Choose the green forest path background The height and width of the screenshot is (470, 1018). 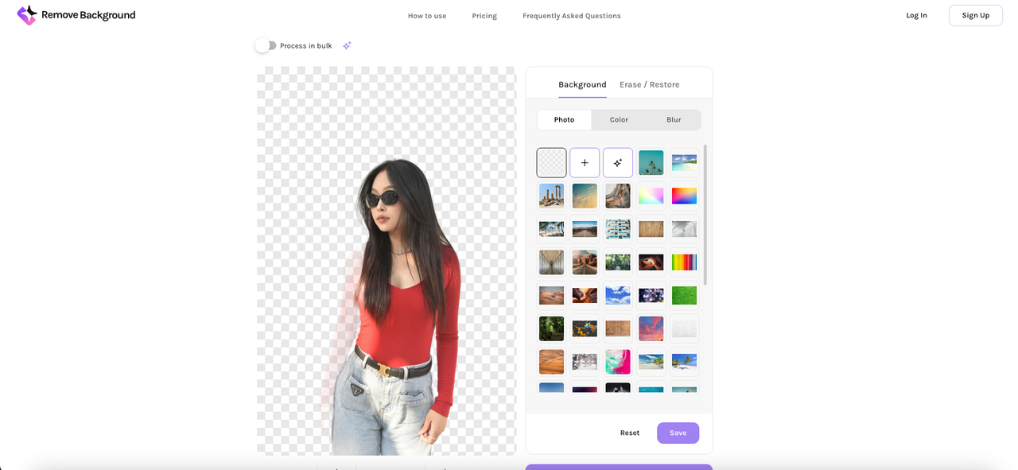(618, 262)
